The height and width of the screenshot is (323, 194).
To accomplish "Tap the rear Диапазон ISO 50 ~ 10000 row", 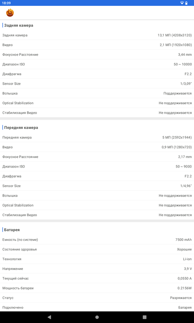I will click(97, 64).
